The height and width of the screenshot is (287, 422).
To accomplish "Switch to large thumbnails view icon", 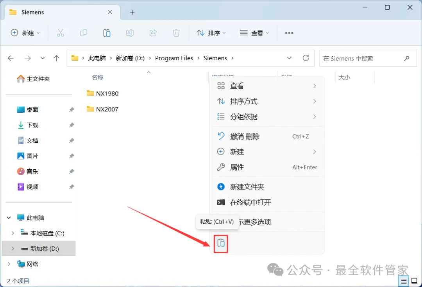I will click(415, 281).
